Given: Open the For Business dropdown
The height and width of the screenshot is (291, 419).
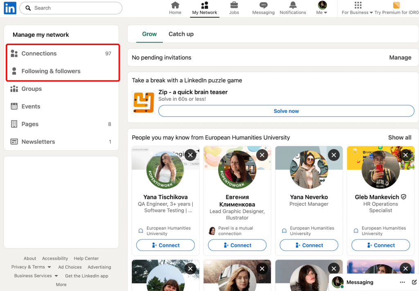Looking at the screenshot, I should pyautogui.click(x=358, y=8).
